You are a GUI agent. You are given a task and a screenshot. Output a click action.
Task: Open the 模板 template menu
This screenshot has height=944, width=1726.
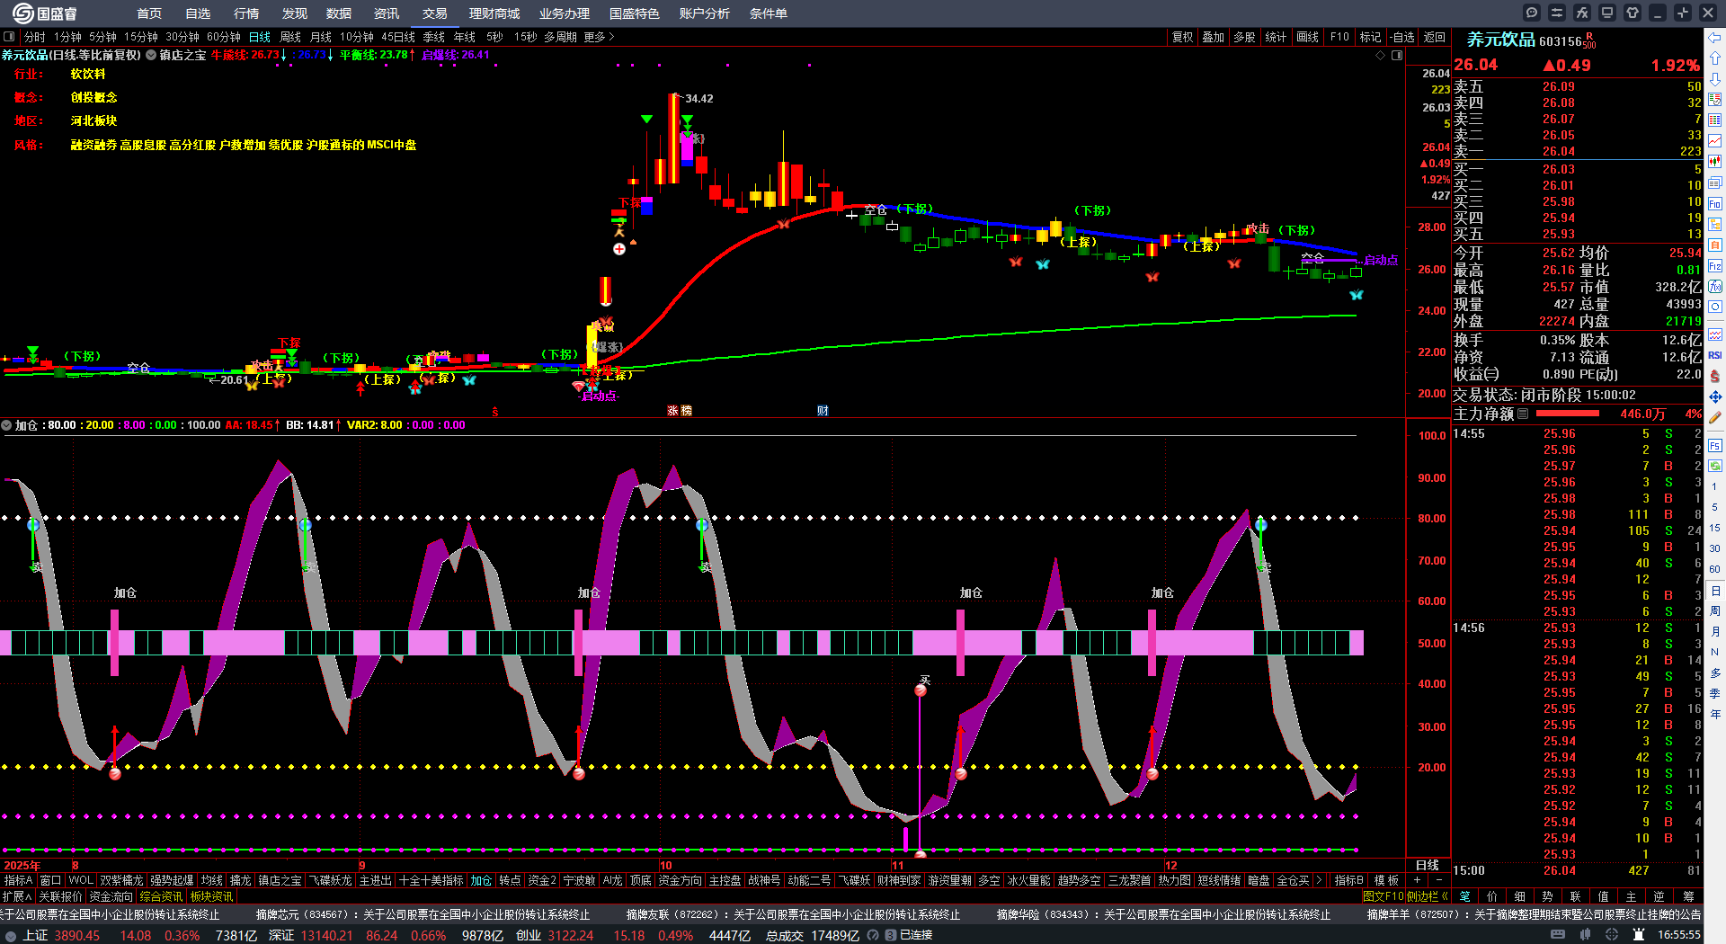[1386, 880]
